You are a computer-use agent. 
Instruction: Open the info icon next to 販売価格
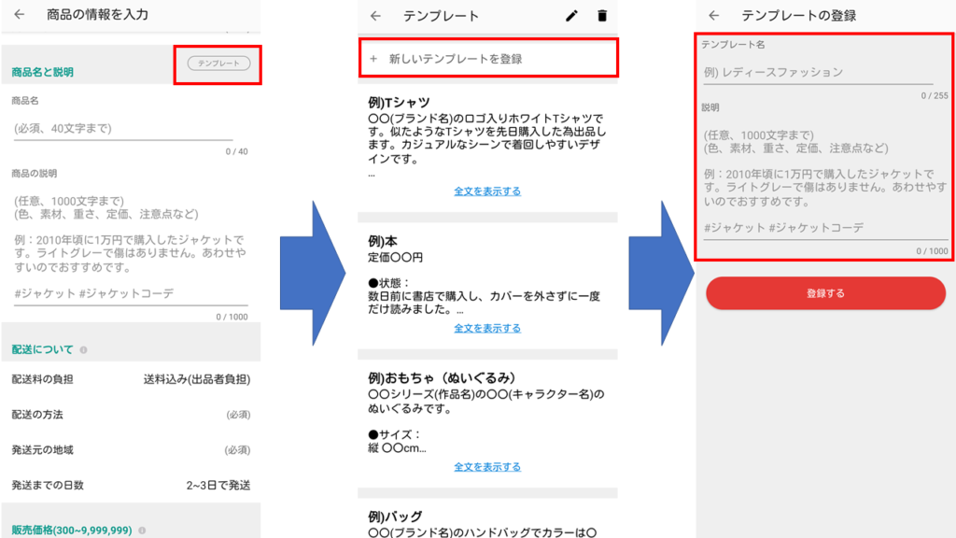click(142, 531)
